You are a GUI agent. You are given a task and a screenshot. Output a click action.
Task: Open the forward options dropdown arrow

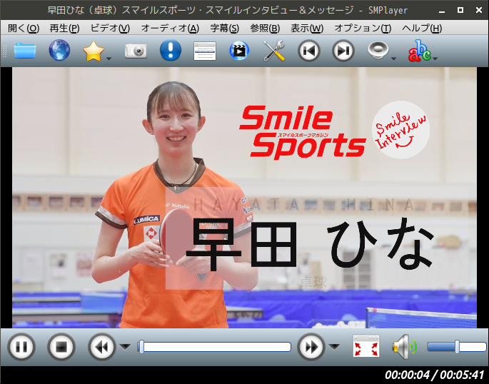click(334, 347)
